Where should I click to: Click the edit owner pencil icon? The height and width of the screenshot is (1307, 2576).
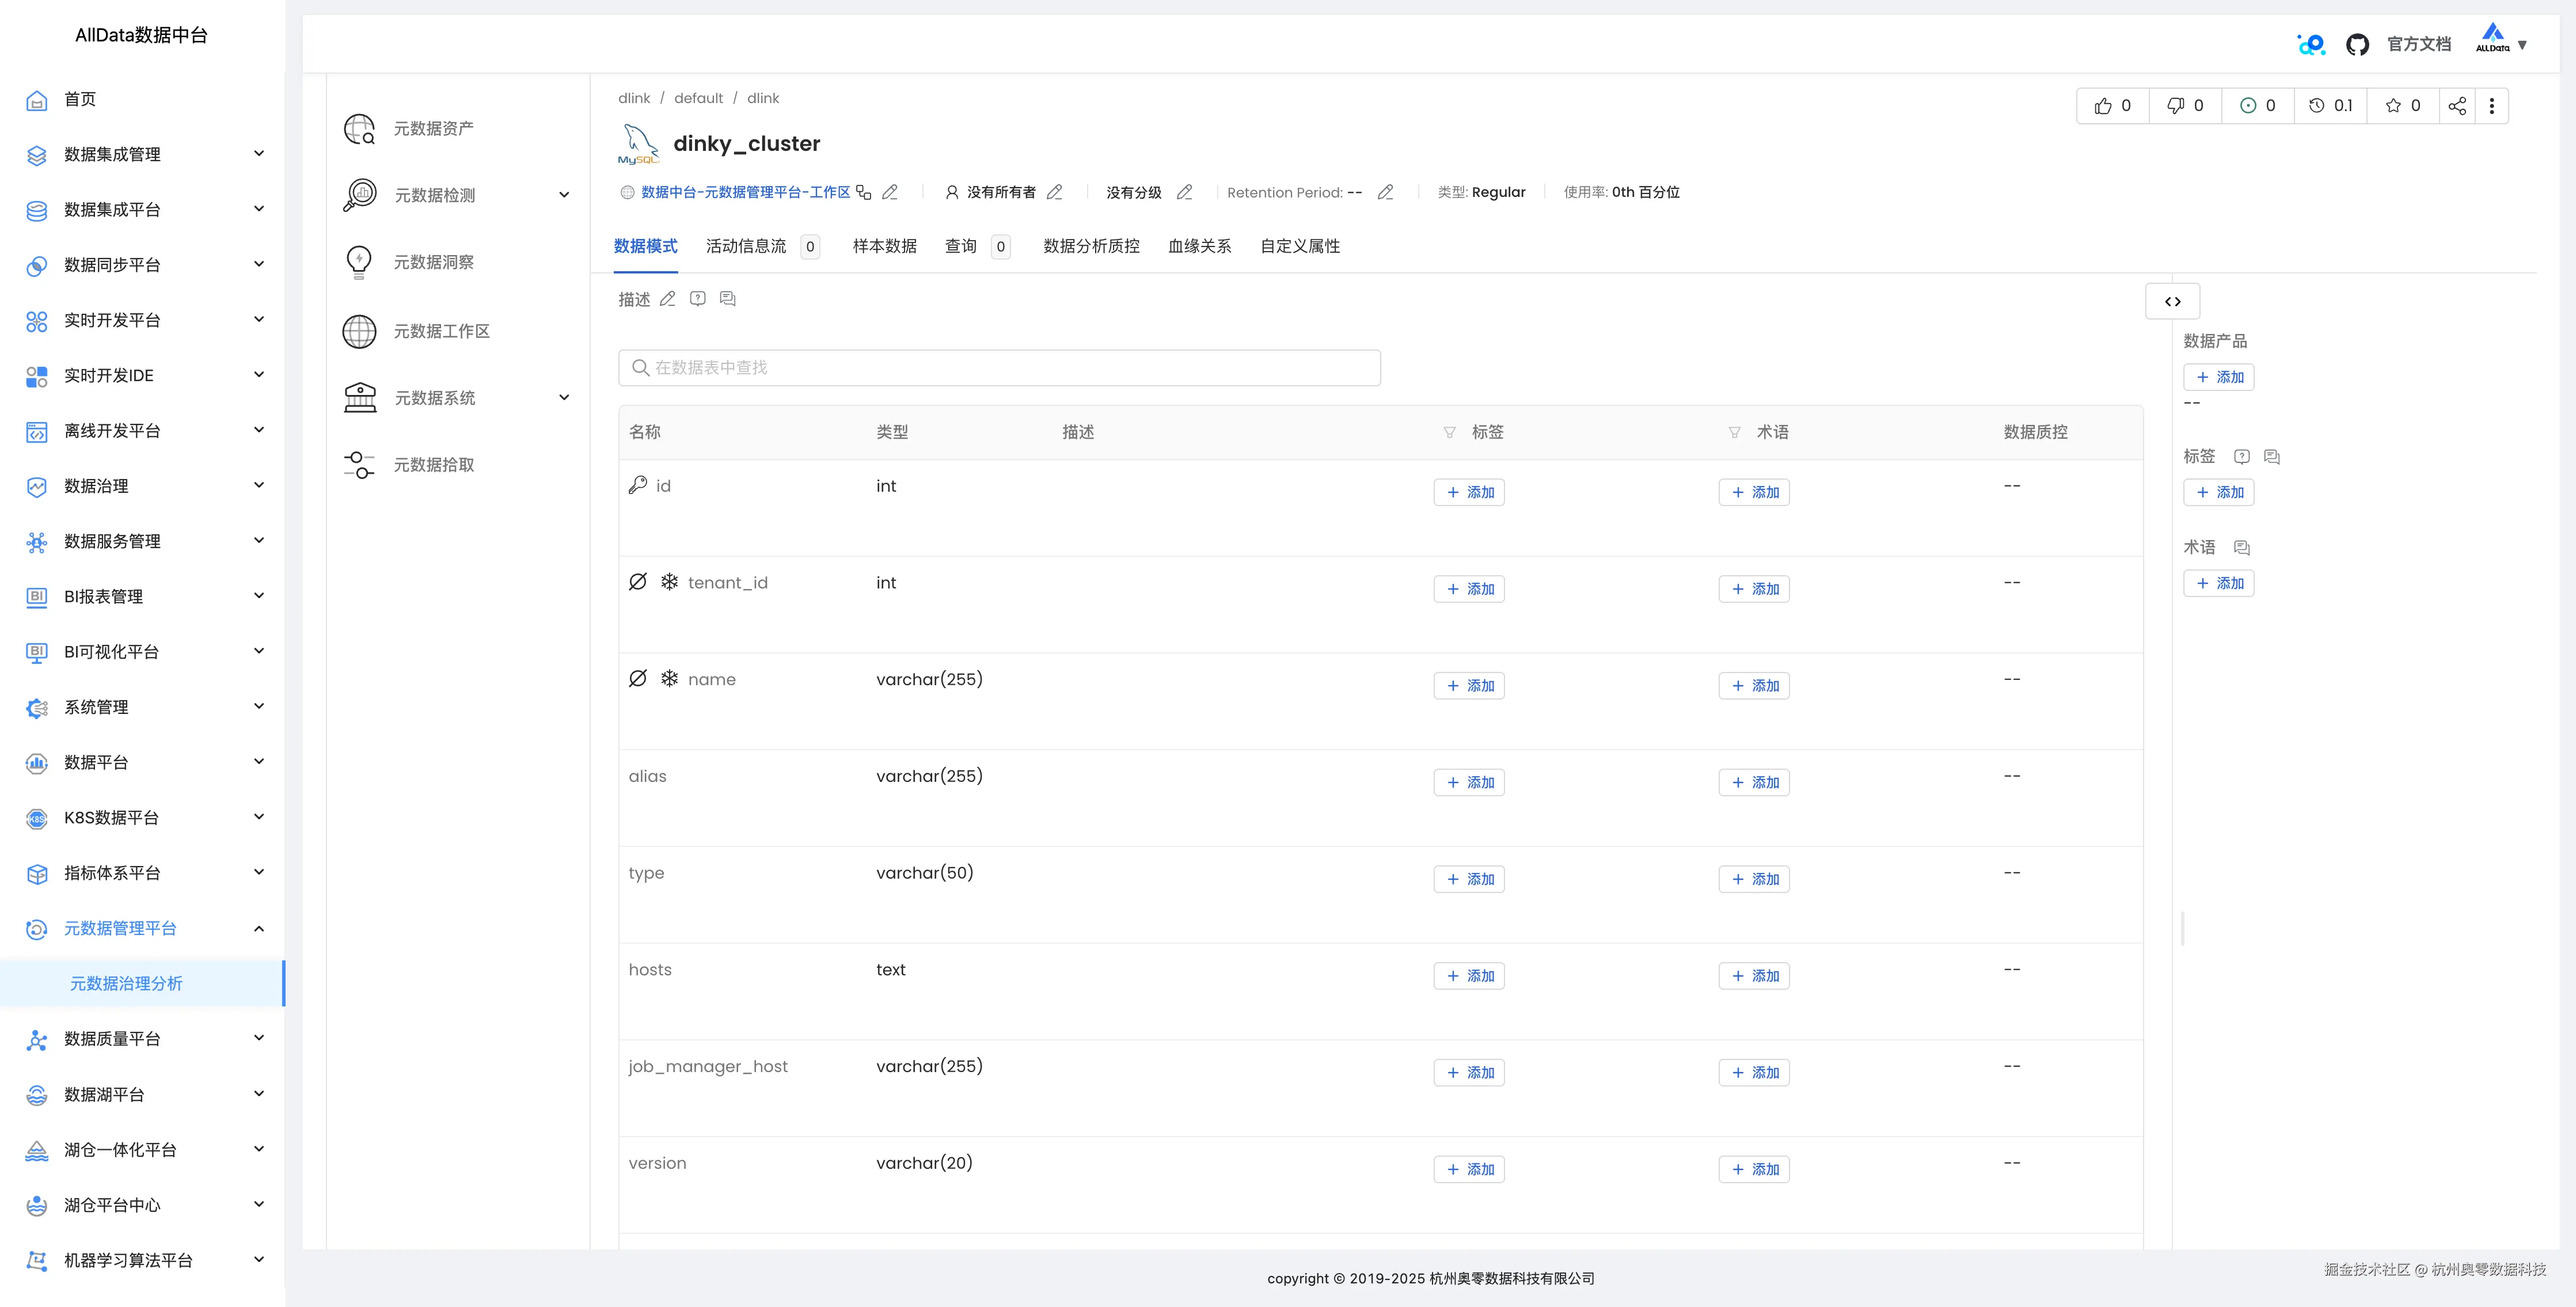[x=1054, y=192]
